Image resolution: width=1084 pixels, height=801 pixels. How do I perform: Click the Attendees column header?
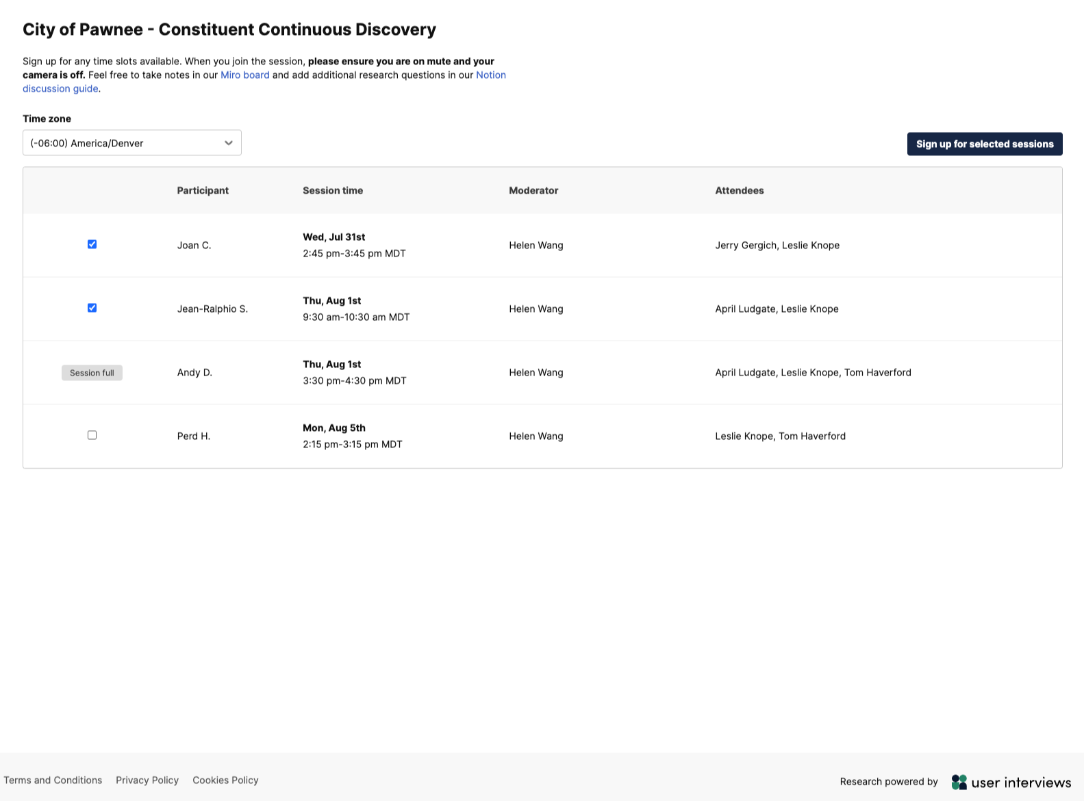click(740, 190)
